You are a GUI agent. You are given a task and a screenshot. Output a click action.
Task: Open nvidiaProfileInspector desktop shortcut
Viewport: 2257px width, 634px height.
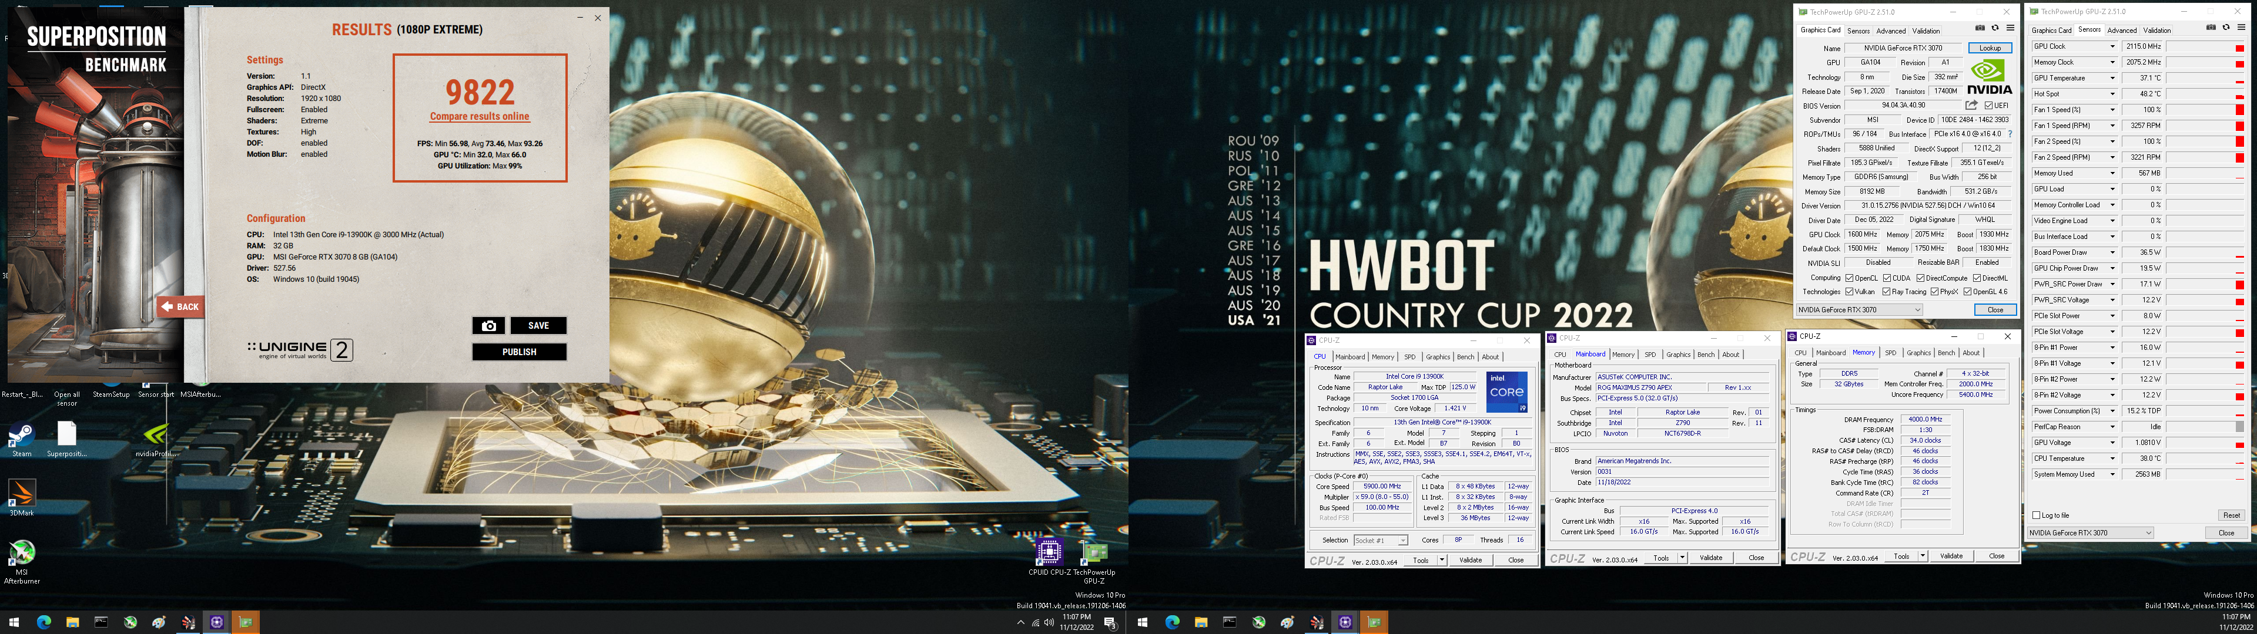pos(155,440)
